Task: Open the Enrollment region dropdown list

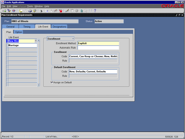Action: (x=73, y=39)
